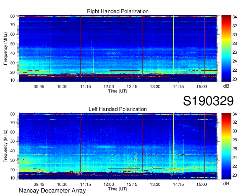The image size is (241, 195).
Task: Click the 20 value on the upper color bar
Action: (x=235, y=79)
